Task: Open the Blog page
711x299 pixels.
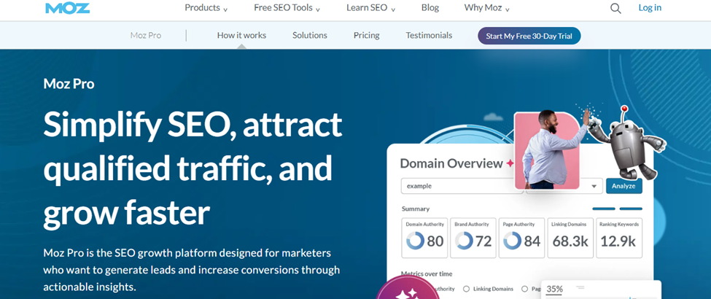Action: point(430,8)
